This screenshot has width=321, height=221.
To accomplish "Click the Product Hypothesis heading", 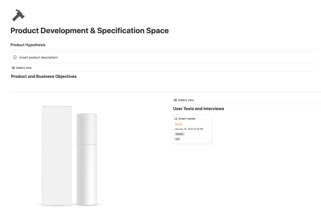I will [x=28, y=45].
